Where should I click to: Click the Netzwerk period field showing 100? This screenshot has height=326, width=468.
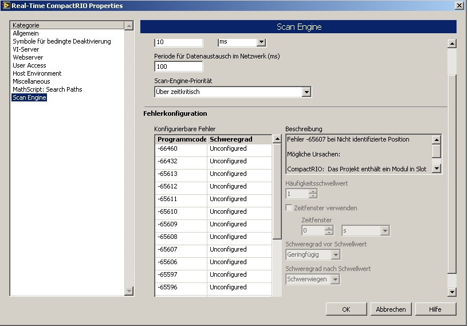coord(179,66)
